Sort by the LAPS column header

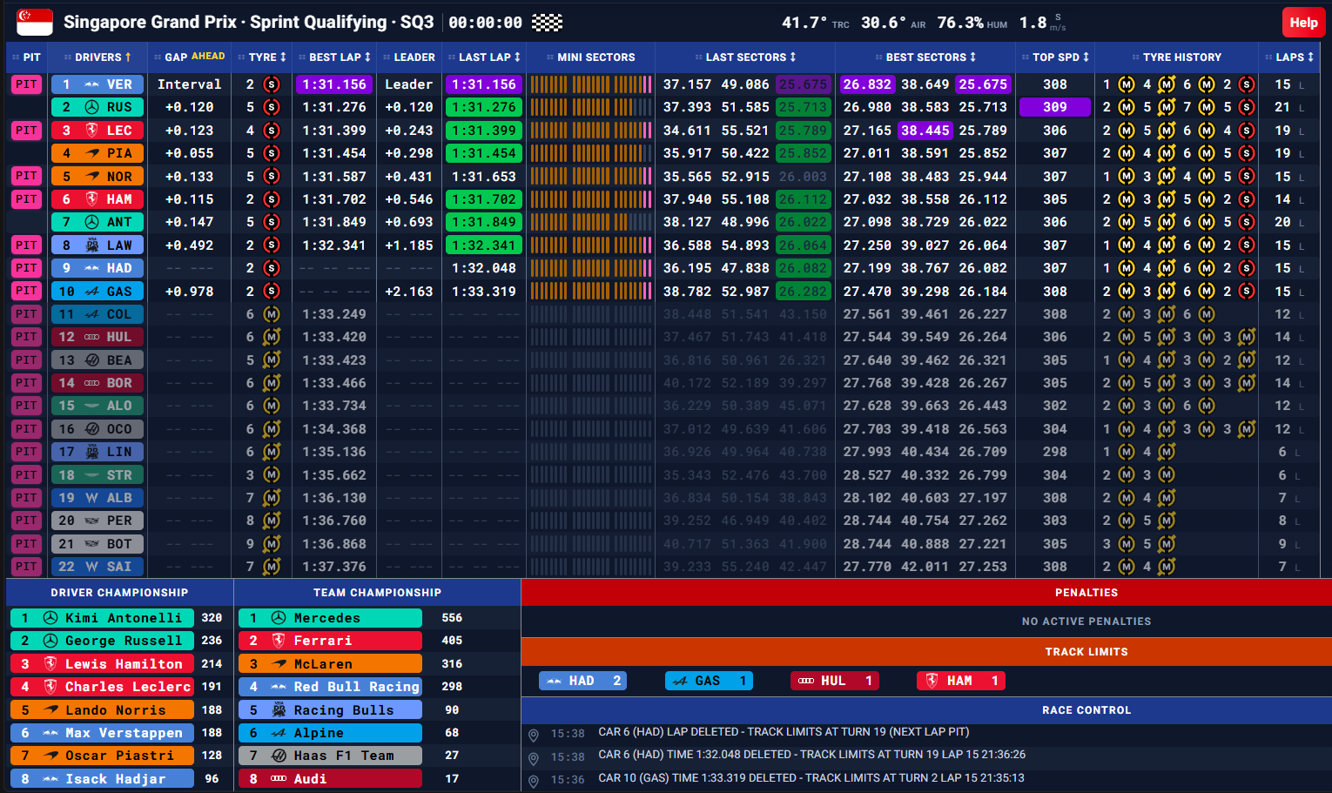(1290, 57)
